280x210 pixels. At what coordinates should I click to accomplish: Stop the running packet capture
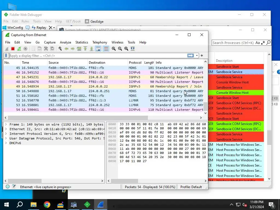coord(13,49)
